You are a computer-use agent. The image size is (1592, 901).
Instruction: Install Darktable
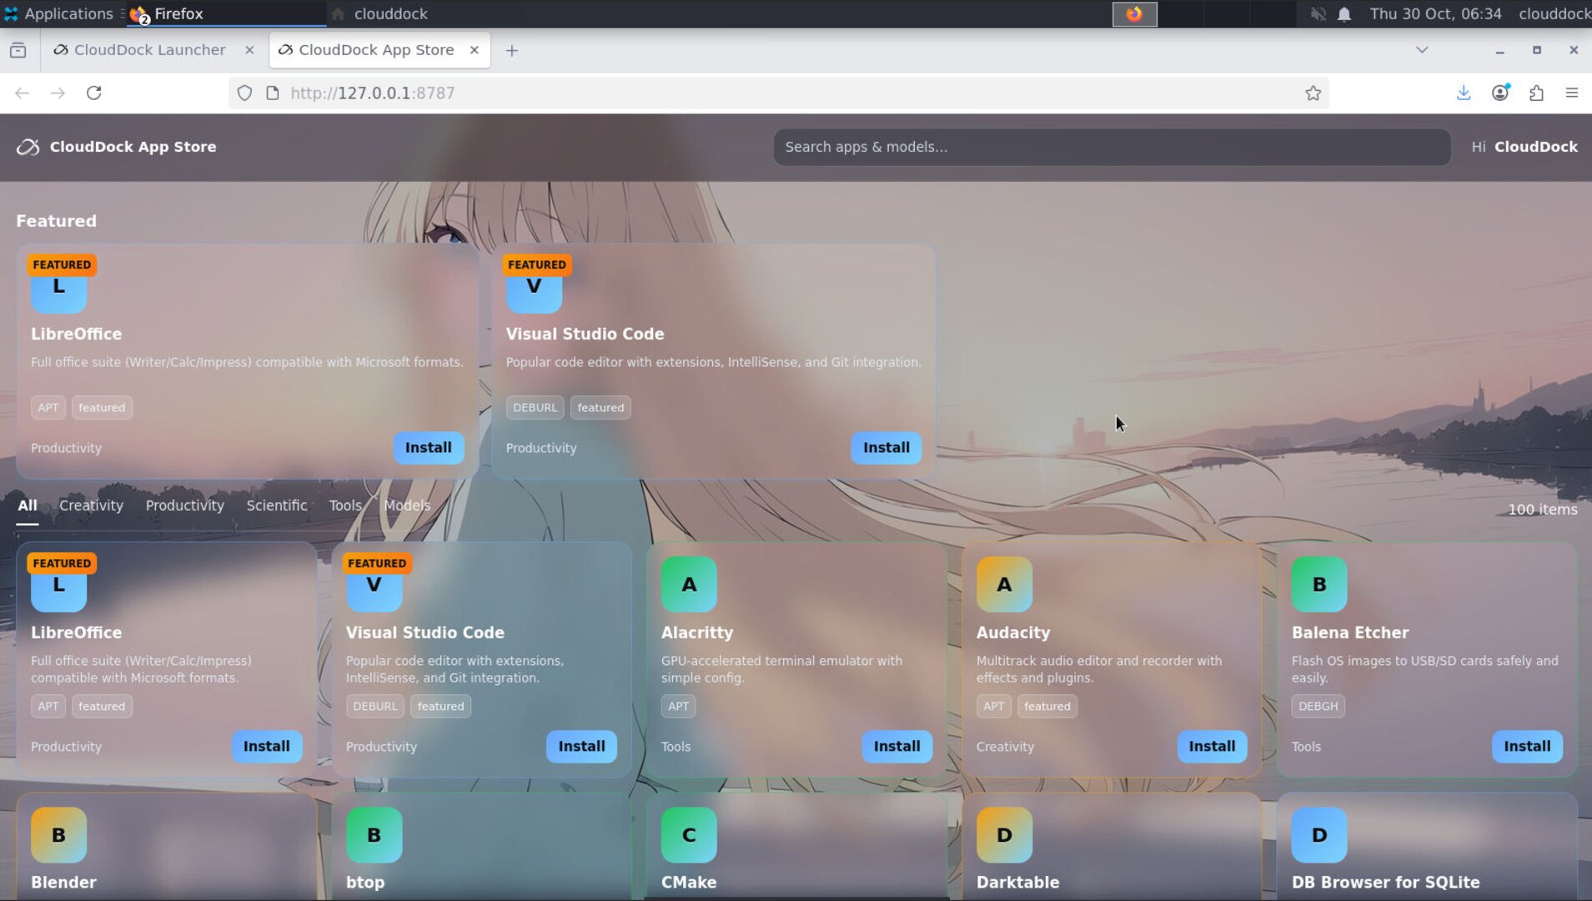coord(1212,897)
